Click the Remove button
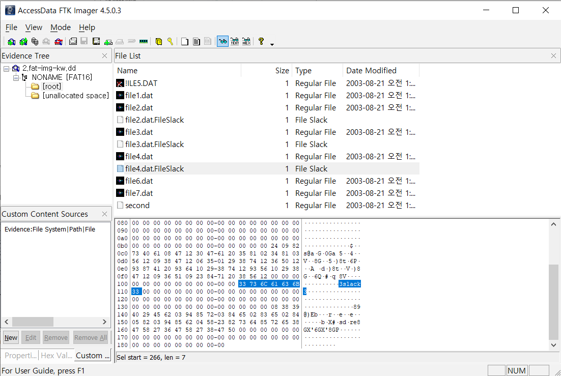This screenshot has width=561, height=376. coord(56,337)
